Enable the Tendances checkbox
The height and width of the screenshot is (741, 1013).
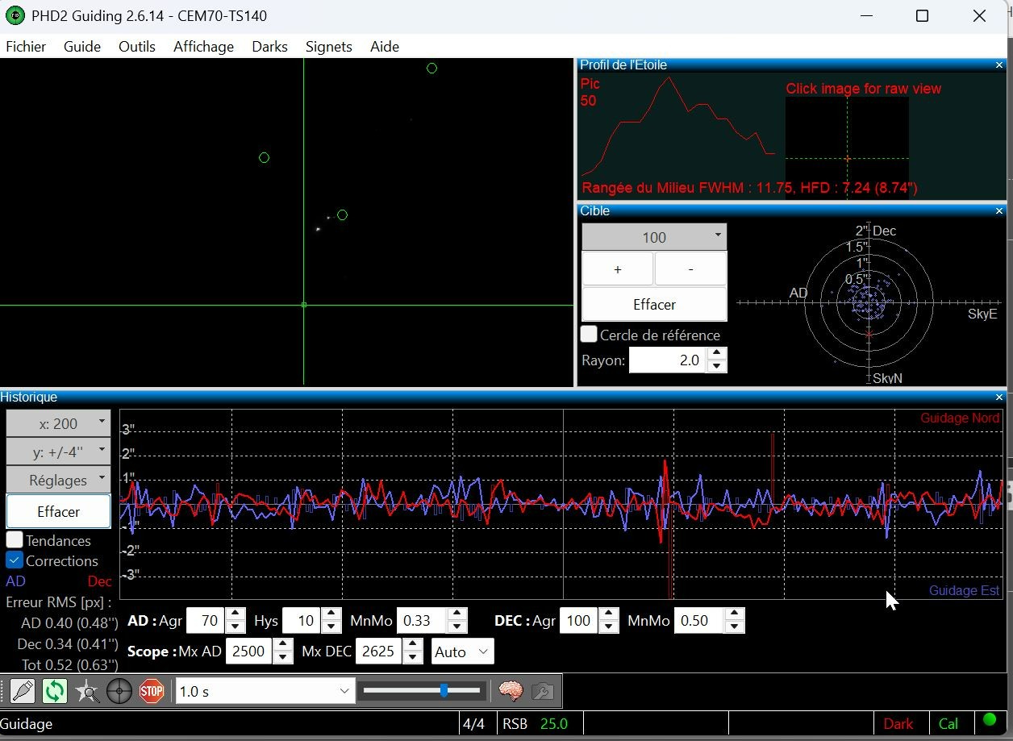pos(15,539)
